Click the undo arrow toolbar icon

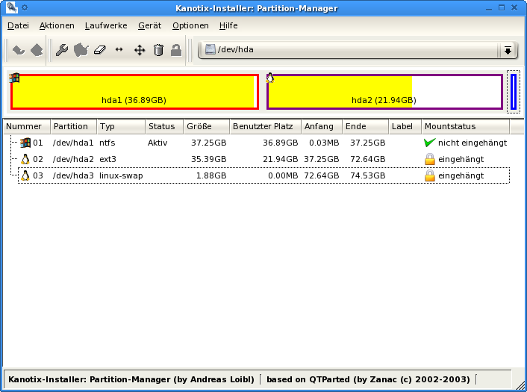click(x=19, y=51)
